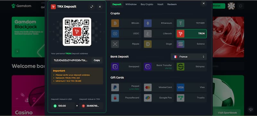Select Ripple as deposit currency
Screen dimensions: 257x116
click(126, 44)
